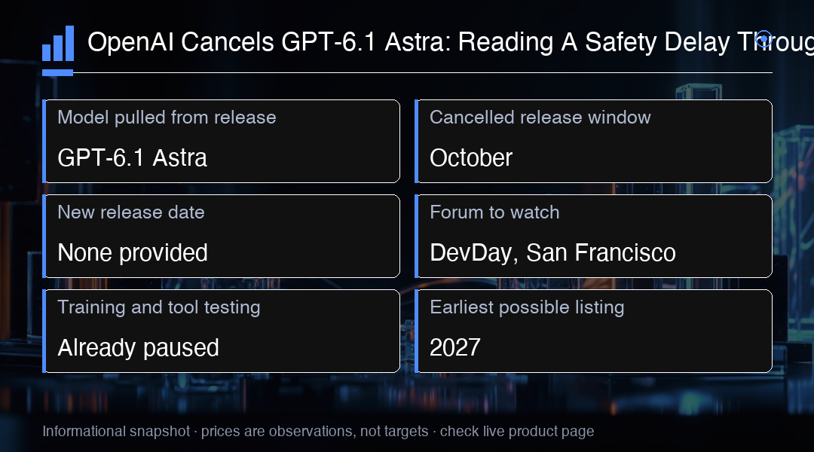814x452 pixels.
Task: Click the "None provided" value
Action: (133, 252)
